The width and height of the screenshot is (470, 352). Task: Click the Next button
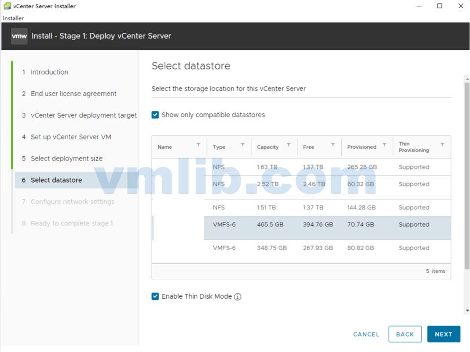click(444, 334)
